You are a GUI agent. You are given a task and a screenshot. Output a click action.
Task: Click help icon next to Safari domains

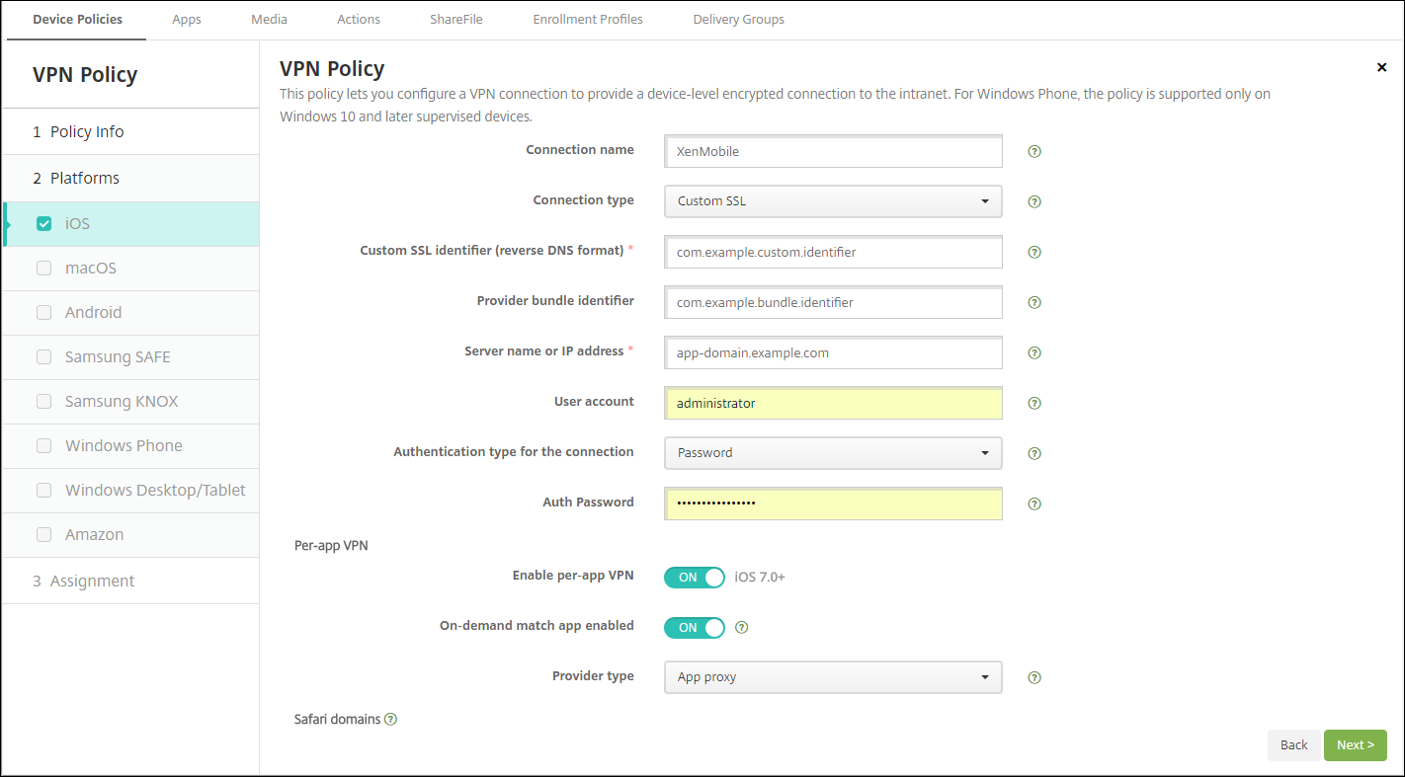[390, 719]
